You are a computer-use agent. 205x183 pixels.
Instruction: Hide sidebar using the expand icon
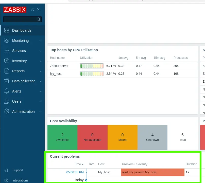tap(39, 10)
